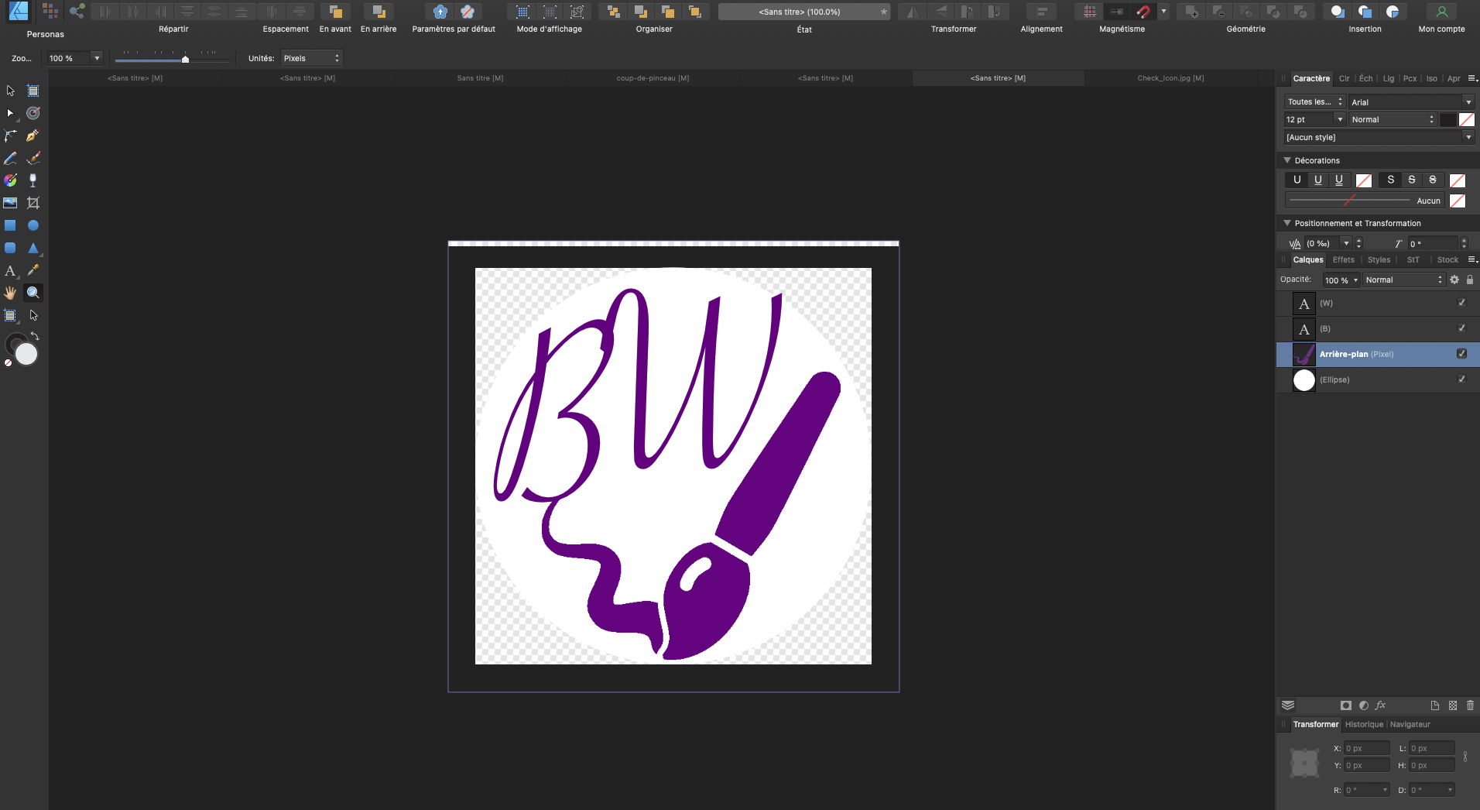Activate the Hand pan tool
This screenshot has width=1480, height=810.
[x=10, y=293]
